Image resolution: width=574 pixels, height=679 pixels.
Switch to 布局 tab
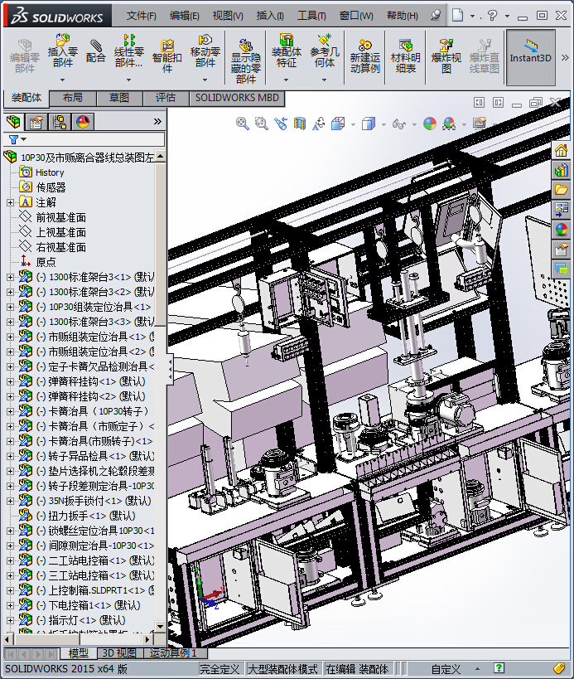point(73,98)
